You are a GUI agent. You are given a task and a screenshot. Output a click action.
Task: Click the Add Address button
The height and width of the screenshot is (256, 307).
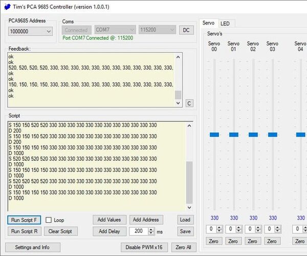pos(146,220)
